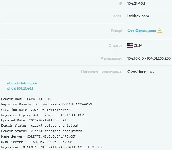The height and width of the screenshot is (150, 172).
Task: Click the USA flag icon
Action: tap(130, 46)
